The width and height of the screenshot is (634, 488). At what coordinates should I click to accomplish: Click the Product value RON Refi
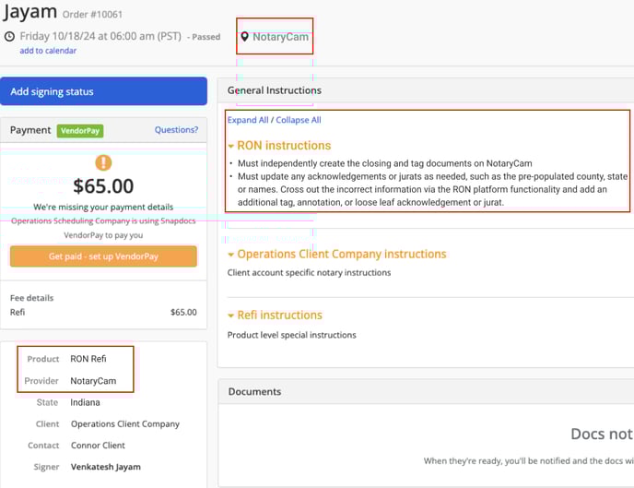[88, 359]
